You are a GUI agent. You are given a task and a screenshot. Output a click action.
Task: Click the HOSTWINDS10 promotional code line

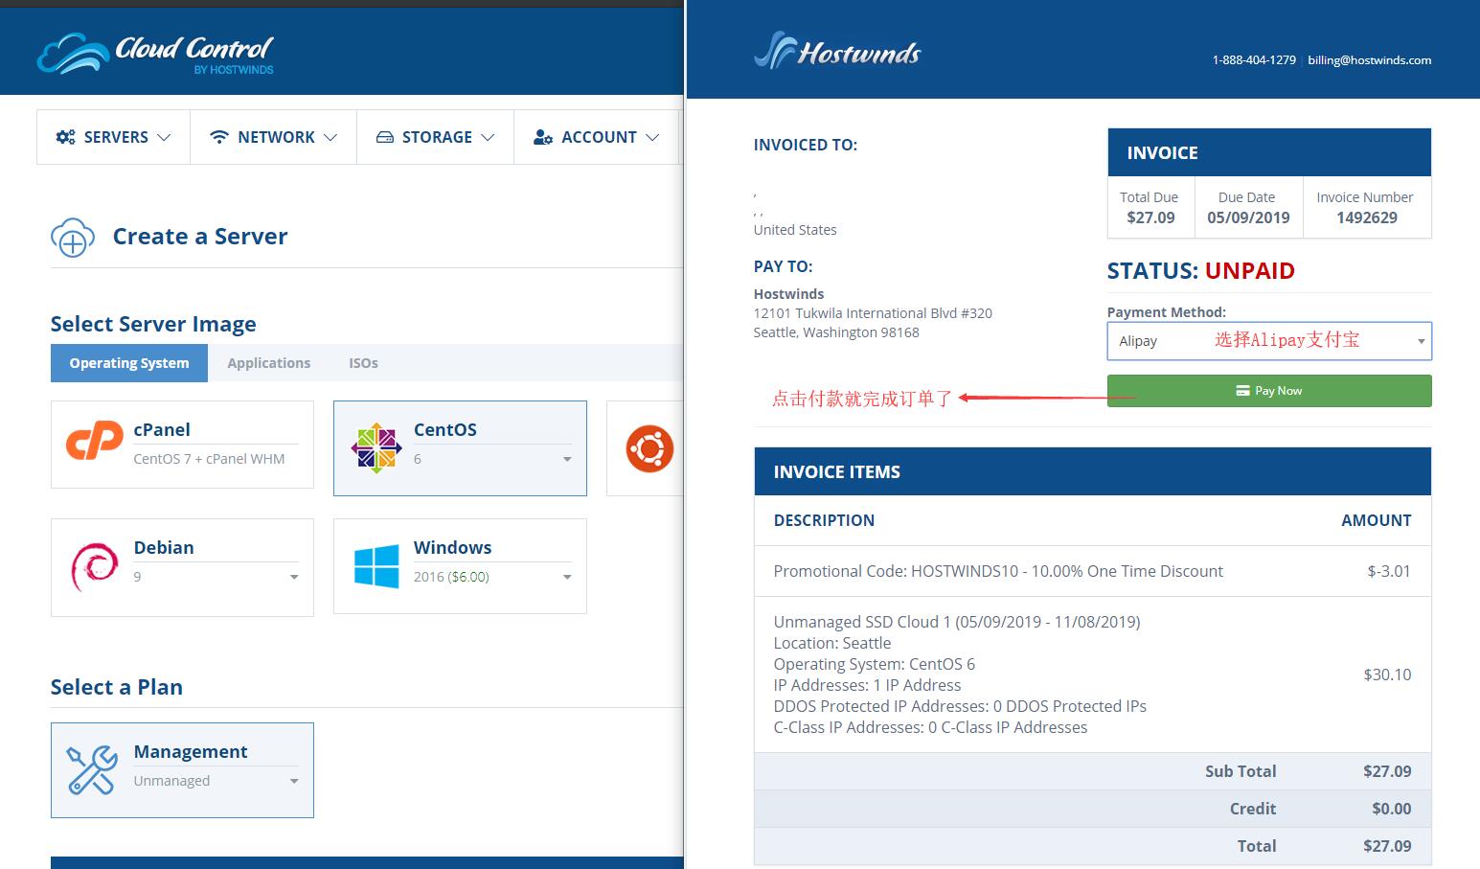(x=998, y=571)
